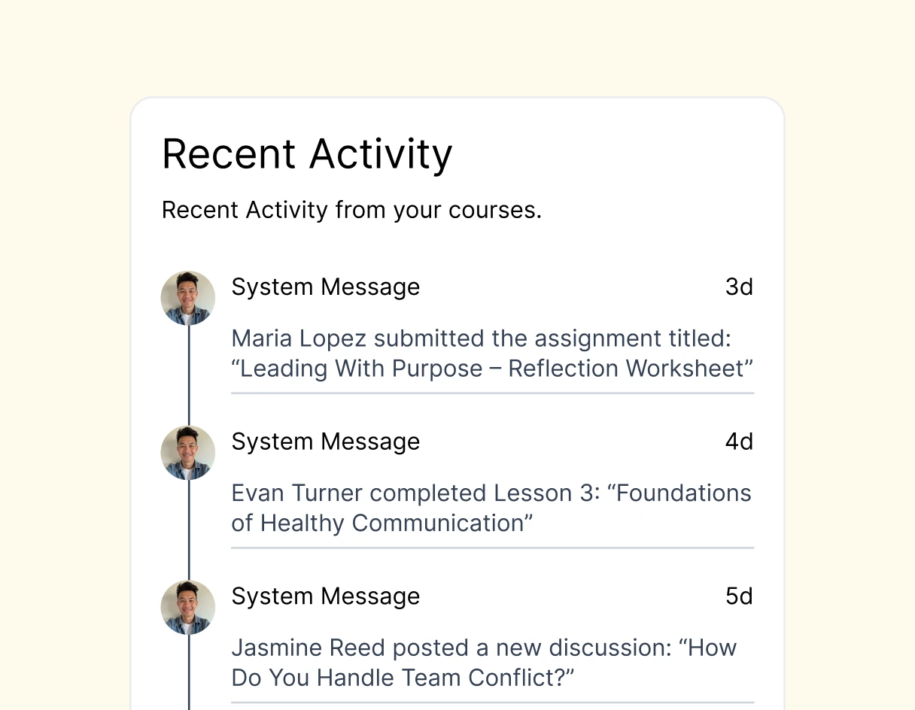The height and width of the screenshot is (710, 915).
Task: Open the Leading With Purpose worksheet link
Action: coord(492,369)
